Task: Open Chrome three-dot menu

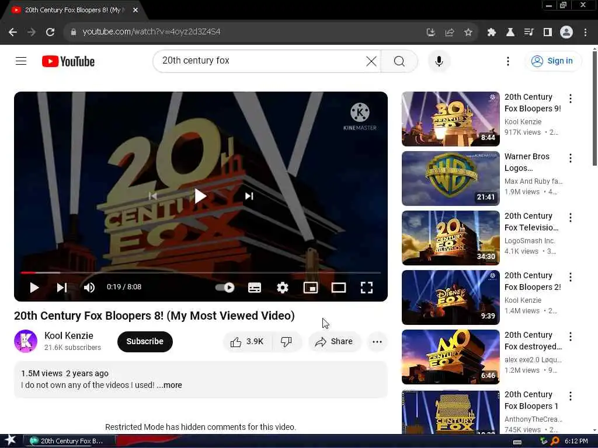Action: point(585,33)
